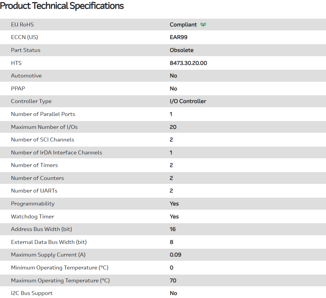Viewport: 326px width, 298px height.
Task: Click the Maximum Operating Temperature label
Action: [60, 281]
